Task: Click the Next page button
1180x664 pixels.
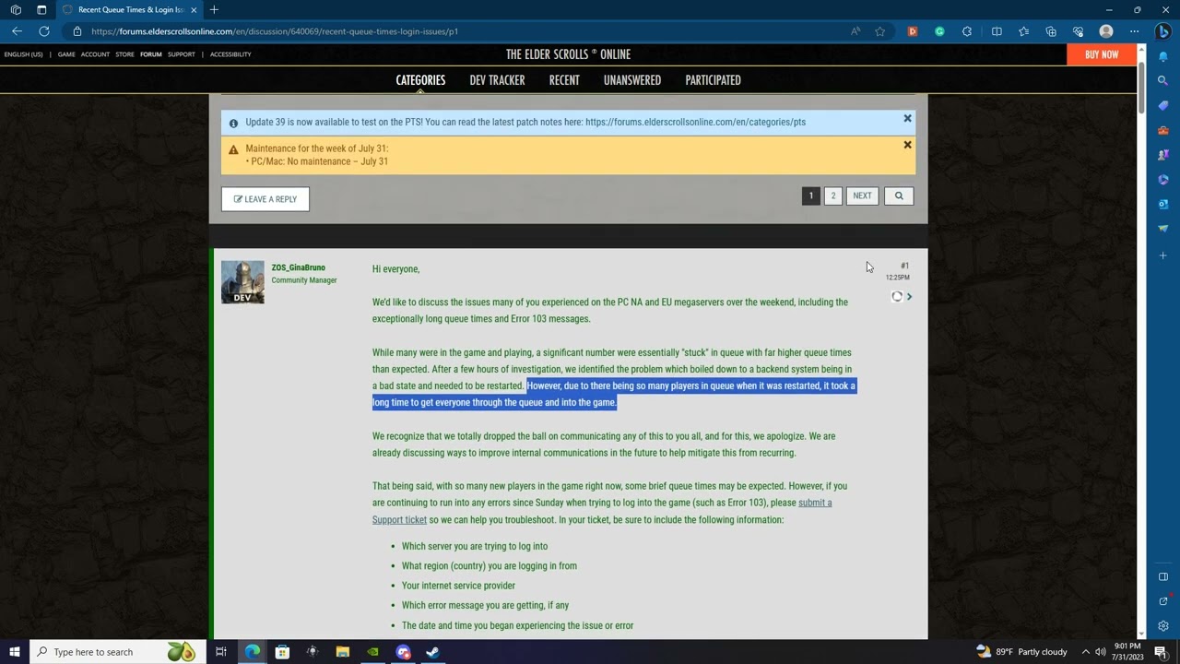Action: [x=862, y=196]
